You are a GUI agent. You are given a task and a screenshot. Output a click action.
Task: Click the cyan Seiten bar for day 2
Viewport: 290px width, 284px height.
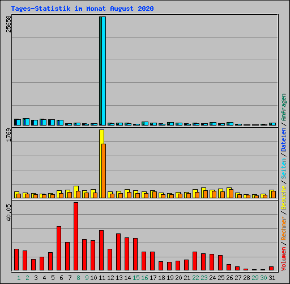tap(27, 122)
